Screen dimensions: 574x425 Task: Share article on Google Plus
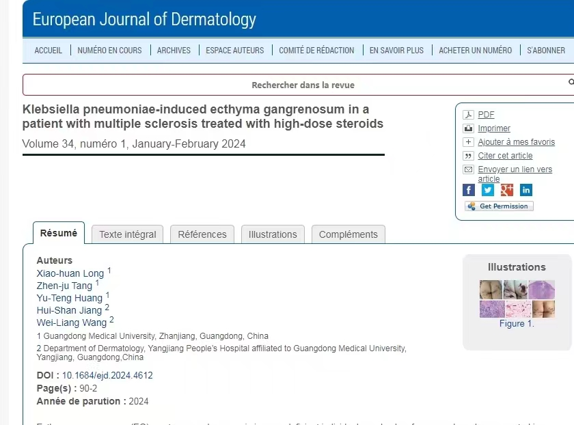[x=507, y=190]
